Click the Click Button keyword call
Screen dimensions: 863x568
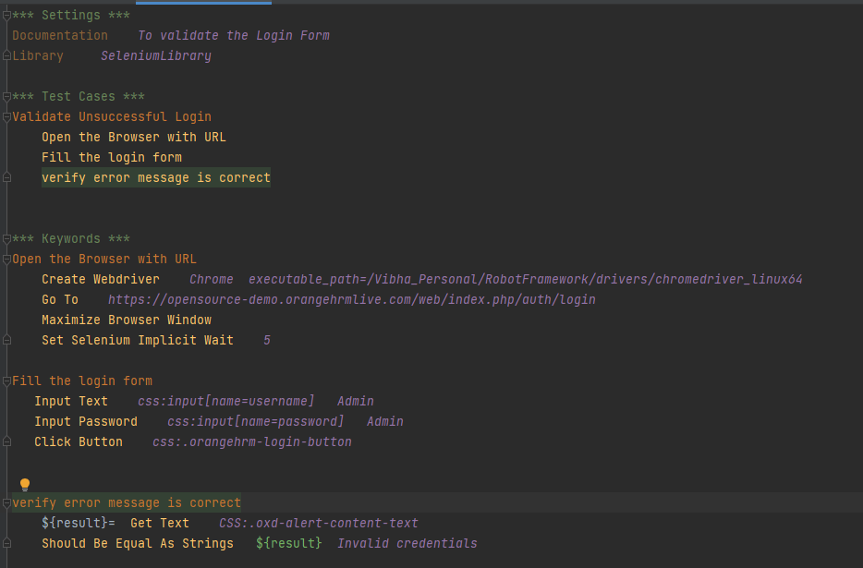(78, 442)
